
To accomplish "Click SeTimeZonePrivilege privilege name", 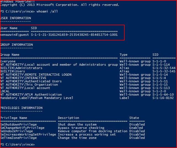I will tap(18, 138).
